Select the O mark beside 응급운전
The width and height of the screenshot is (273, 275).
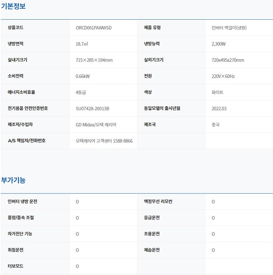click(213, 218)
